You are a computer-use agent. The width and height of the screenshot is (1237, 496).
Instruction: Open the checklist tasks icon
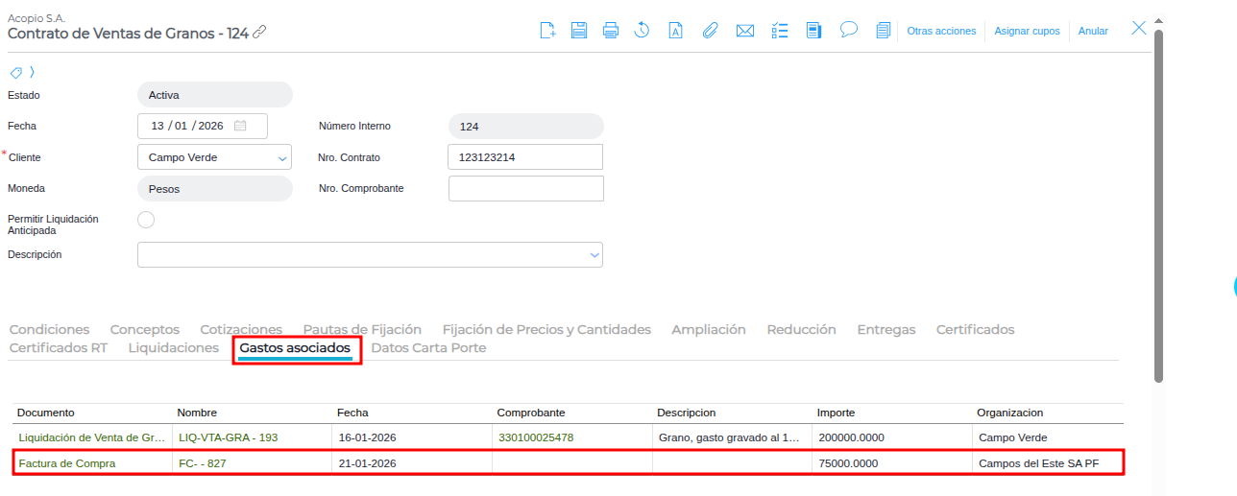[x=780, y=31]
